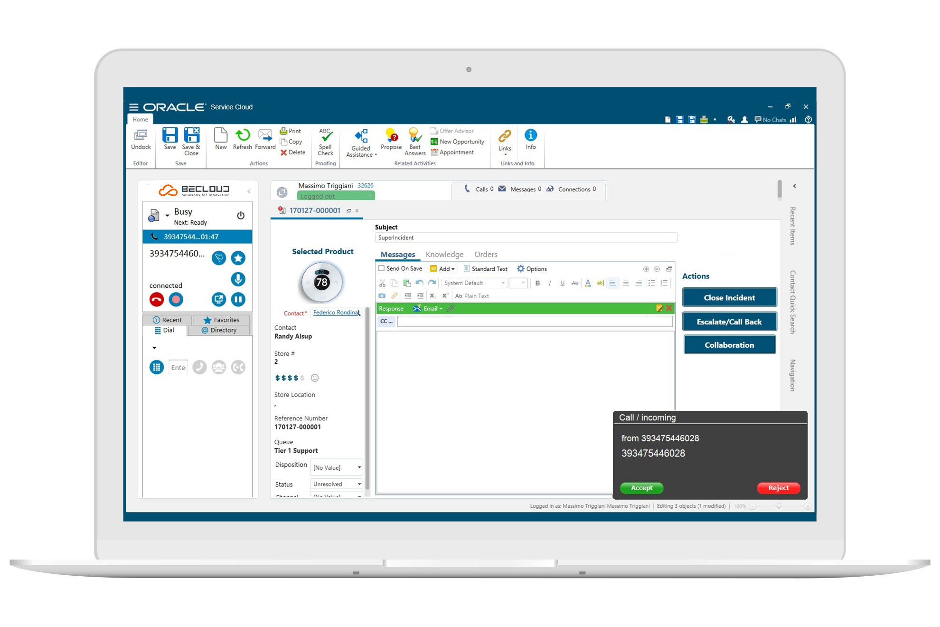This screenshot has width=940, height=627.
Task: Expand the Disposition No Value dropdown
Action: pyautogui.click(x=337, y=467)
